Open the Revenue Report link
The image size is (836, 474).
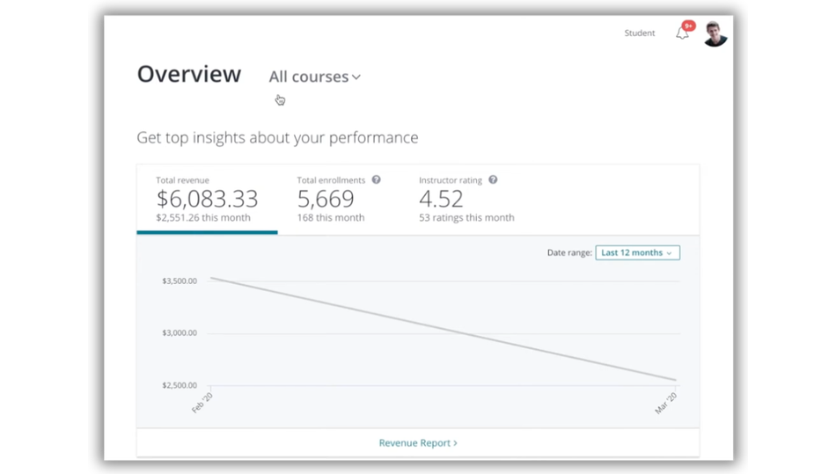[418, 443]
